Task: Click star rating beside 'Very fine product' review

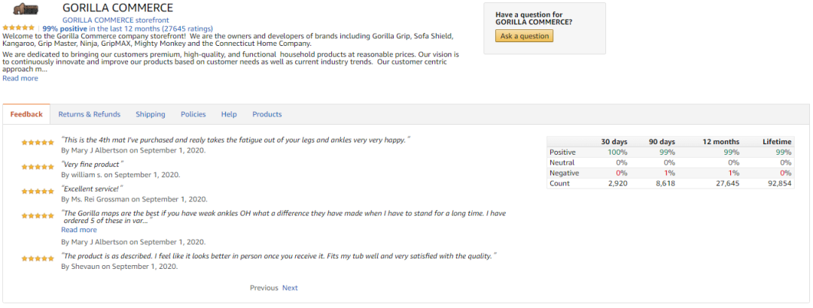Action: click(x=38, y=167)
